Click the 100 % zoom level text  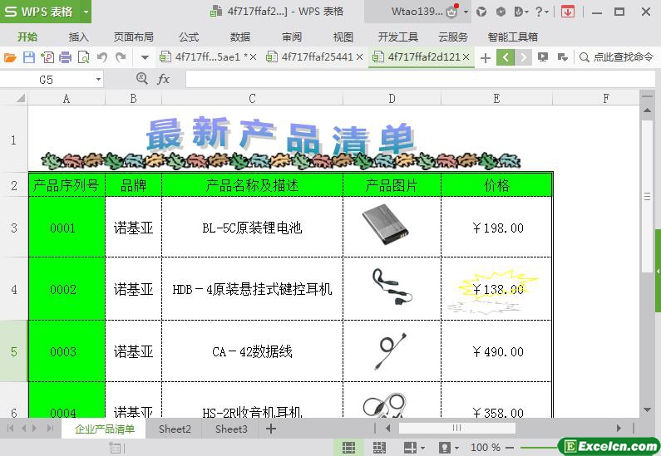coord(486,447)
